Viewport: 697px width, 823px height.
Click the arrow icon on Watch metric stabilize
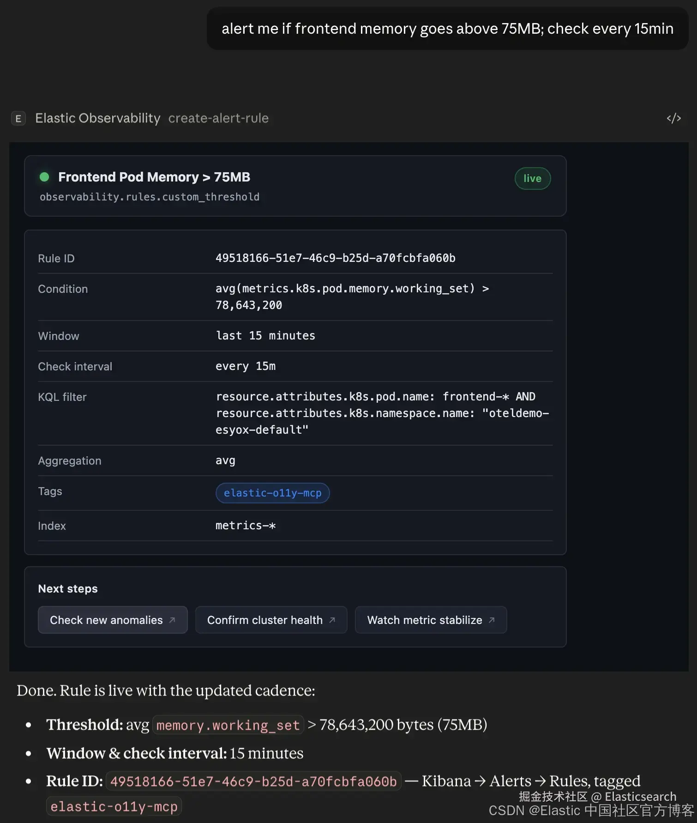pyautogui.click(x=492, y=620)
